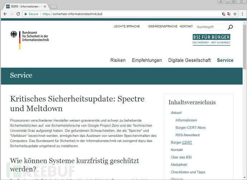247x180 pixels.
Task: Select Informationen in the Inhaltsverzeichnis
Action: point(186,120)
